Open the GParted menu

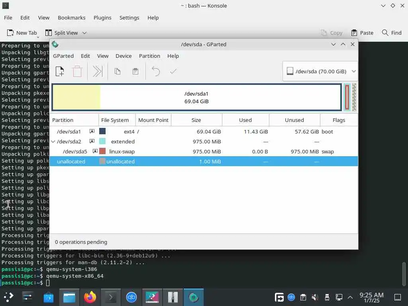[63, 56]
